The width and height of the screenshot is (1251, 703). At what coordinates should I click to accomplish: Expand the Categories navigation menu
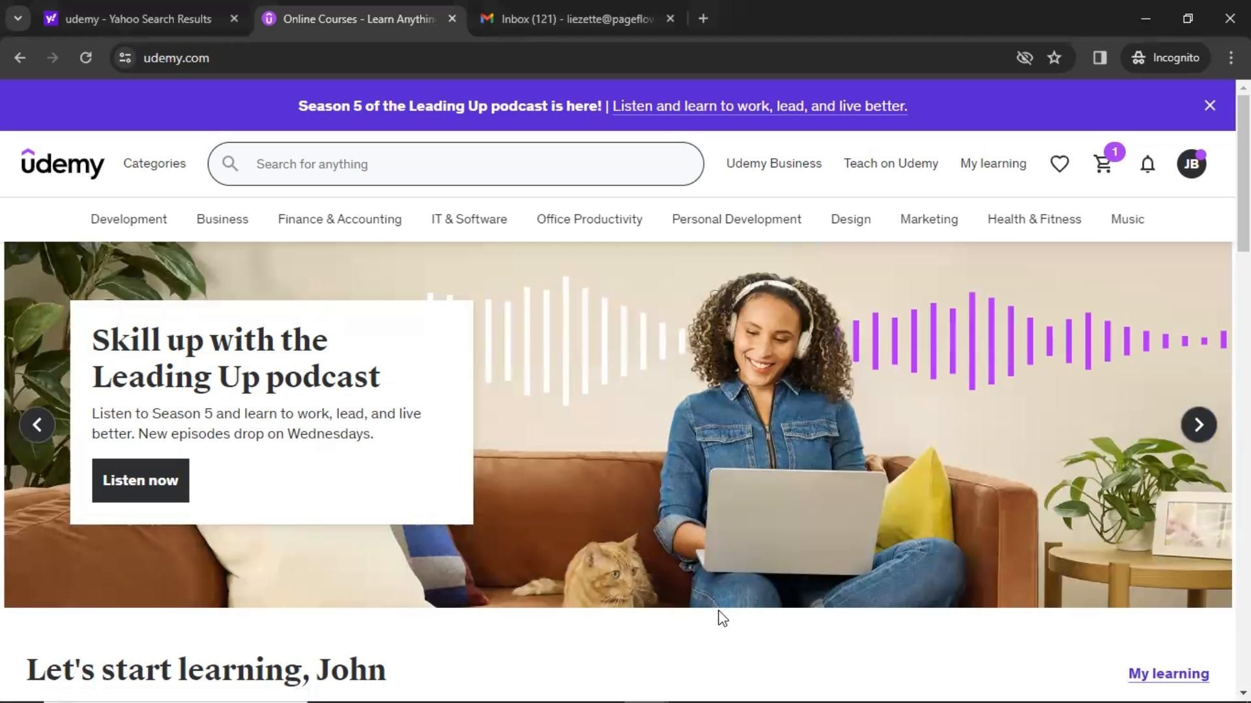(154, 163)
